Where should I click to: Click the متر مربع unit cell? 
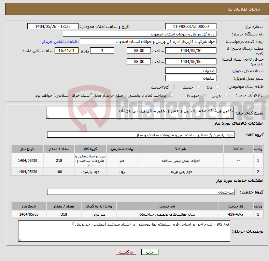point(99,214)
